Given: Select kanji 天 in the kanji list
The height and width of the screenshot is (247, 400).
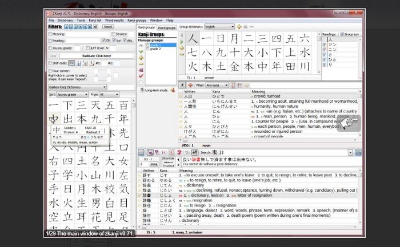Looking at the screenshot, I should [96, 105].
